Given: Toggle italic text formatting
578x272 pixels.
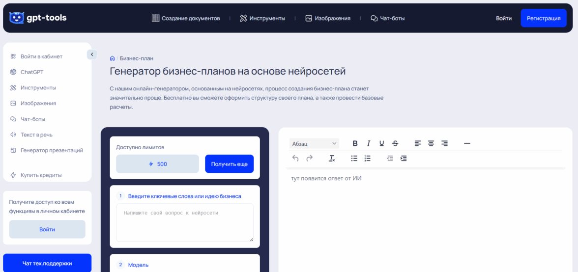Looking at the screenshot, I should tap(369, 143).
